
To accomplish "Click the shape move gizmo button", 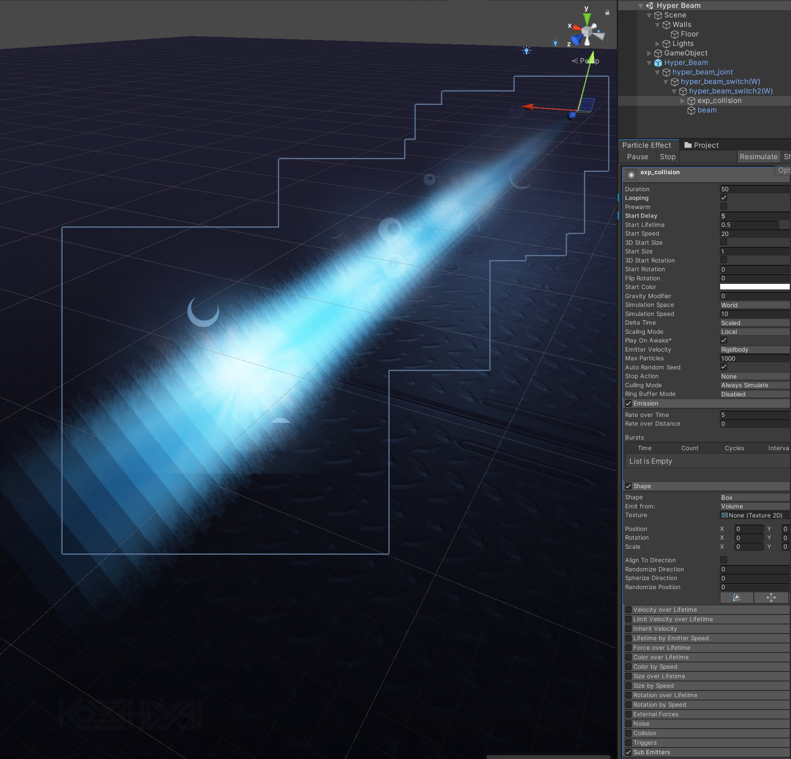I will pos(771,597).
